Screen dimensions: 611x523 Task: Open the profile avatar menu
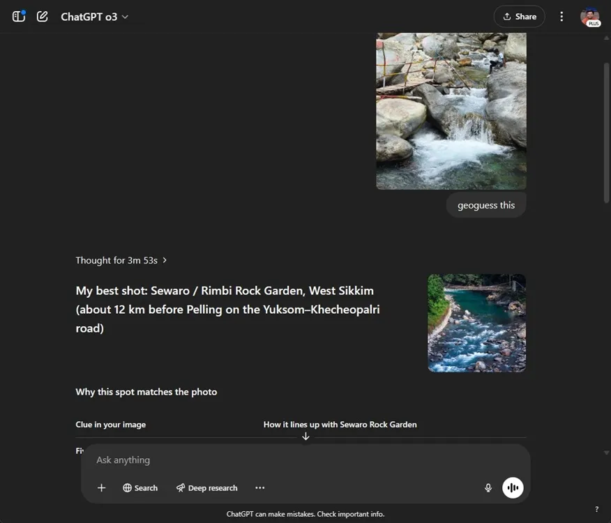coord(589,17)
